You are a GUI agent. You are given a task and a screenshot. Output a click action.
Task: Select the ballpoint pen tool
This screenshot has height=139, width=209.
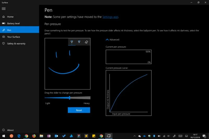[72, 42]
